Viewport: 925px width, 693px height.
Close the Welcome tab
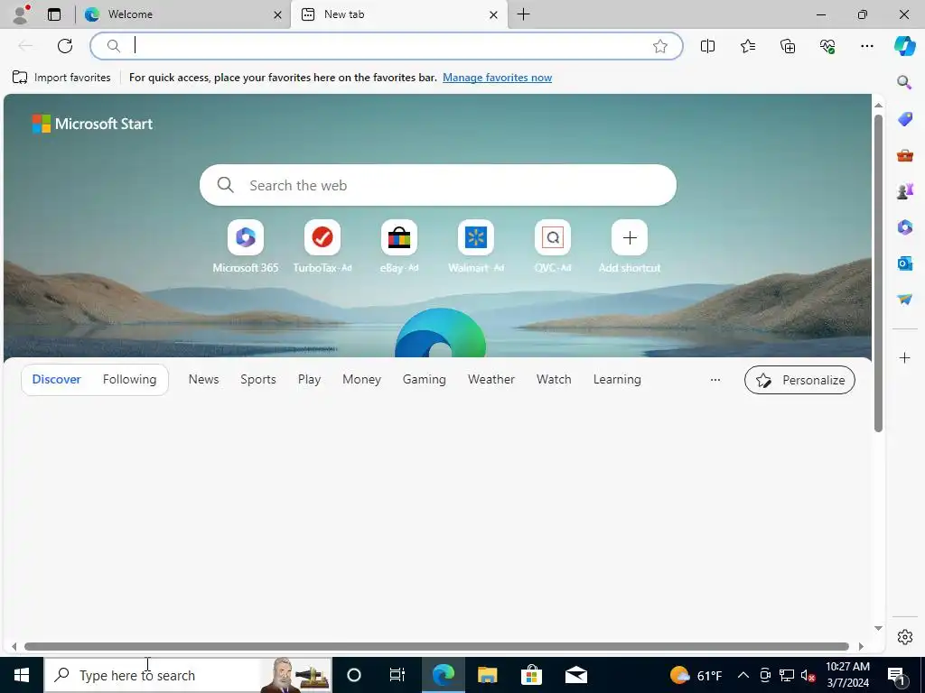click(277, 14)
